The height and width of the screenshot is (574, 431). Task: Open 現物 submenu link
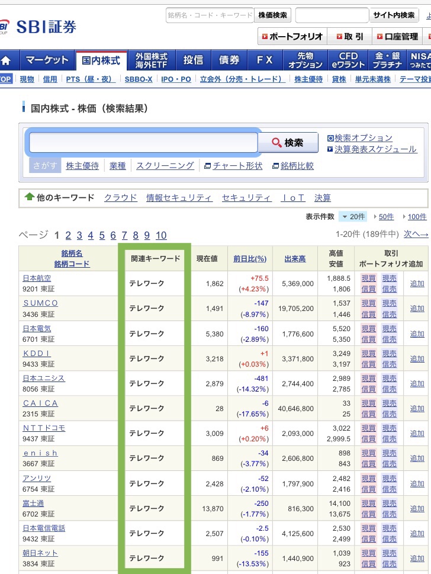point(27,79)
